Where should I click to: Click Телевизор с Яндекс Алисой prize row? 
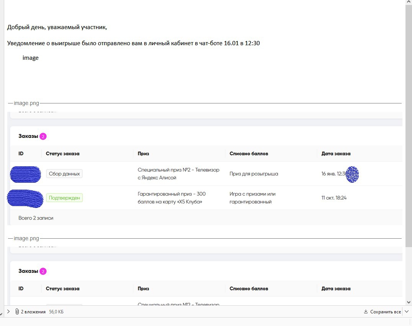click(178, 174)
